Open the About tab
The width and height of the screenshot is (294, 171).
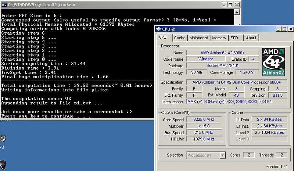pyautogui.click(x=251, y=38)
